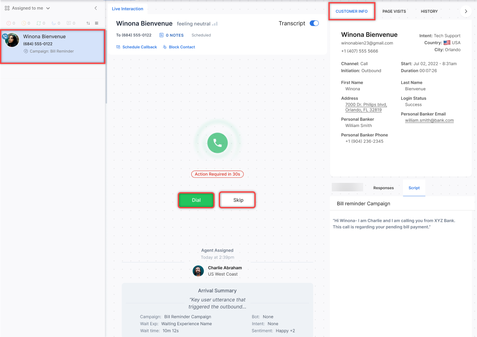Click the green transfer status filter icon
The height and width of the screenshot is (337, 477).
(x=39, y=23)
